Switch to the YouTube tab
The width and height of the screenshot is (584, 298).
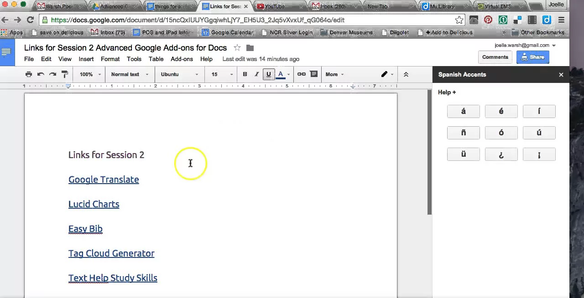point(278,6)
